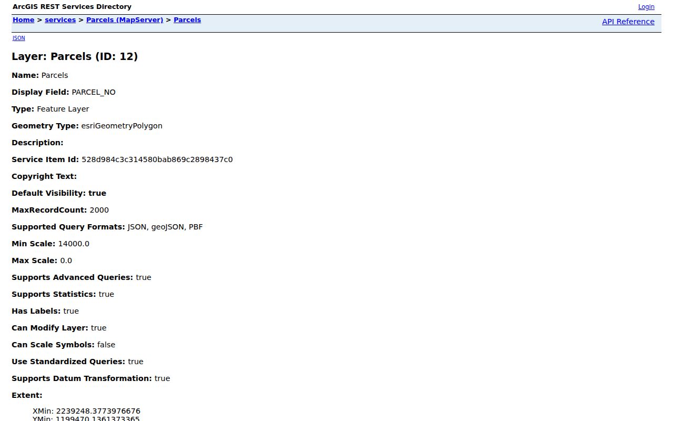Click the Service Item Id value
The width and height of the screenshot is (673, 421).
(x=157, y=159)
